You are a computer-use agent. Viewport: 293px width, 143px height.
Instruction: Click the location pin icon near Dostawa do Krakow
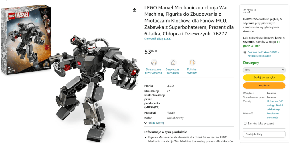click(x=245, y=52)
